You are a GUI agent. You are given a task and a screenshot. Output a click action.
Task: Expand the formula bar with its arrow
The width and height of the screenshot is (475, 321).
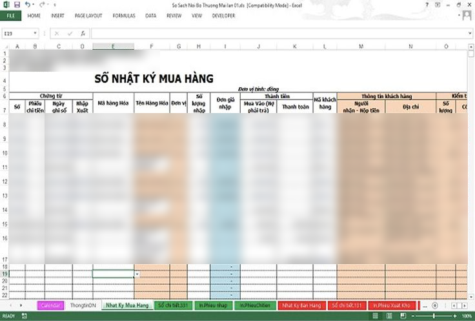pos(470,33)
